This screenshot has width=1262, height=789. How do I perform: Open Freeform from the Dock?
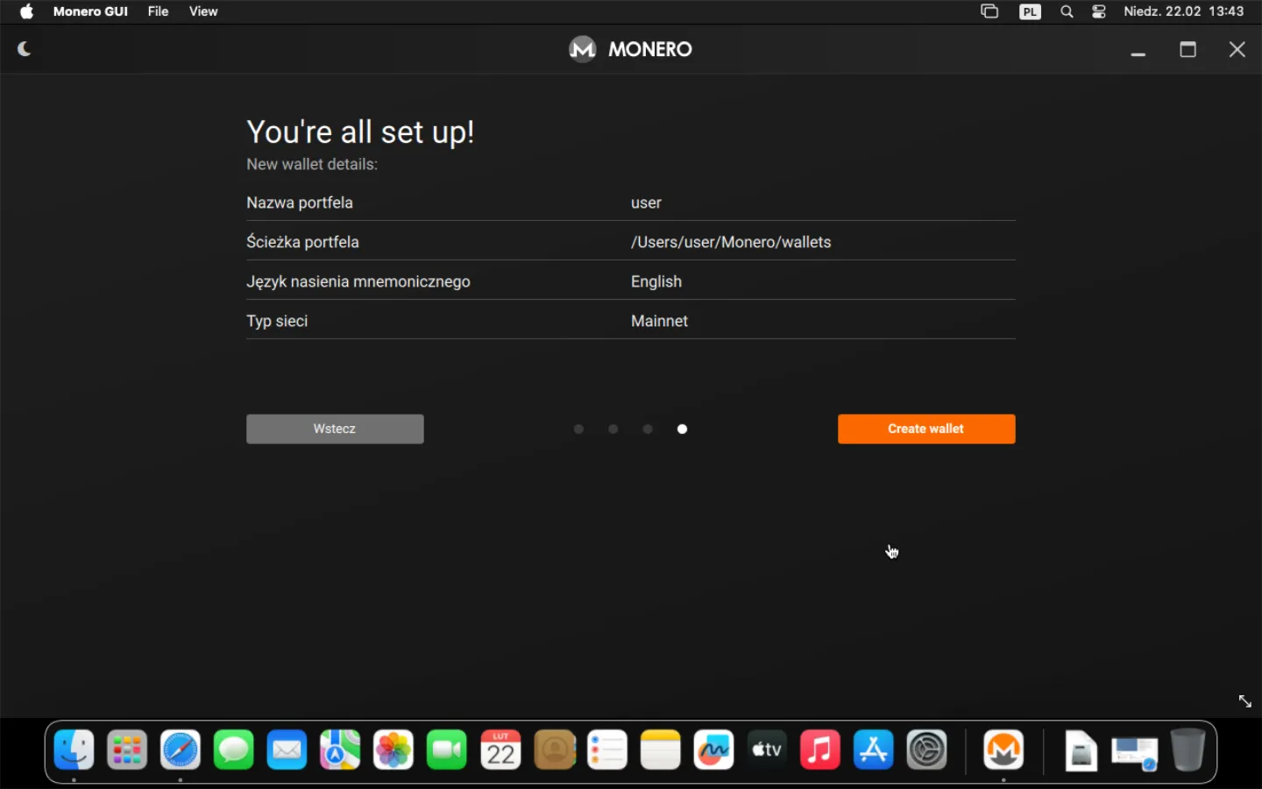tap(713, 750)
